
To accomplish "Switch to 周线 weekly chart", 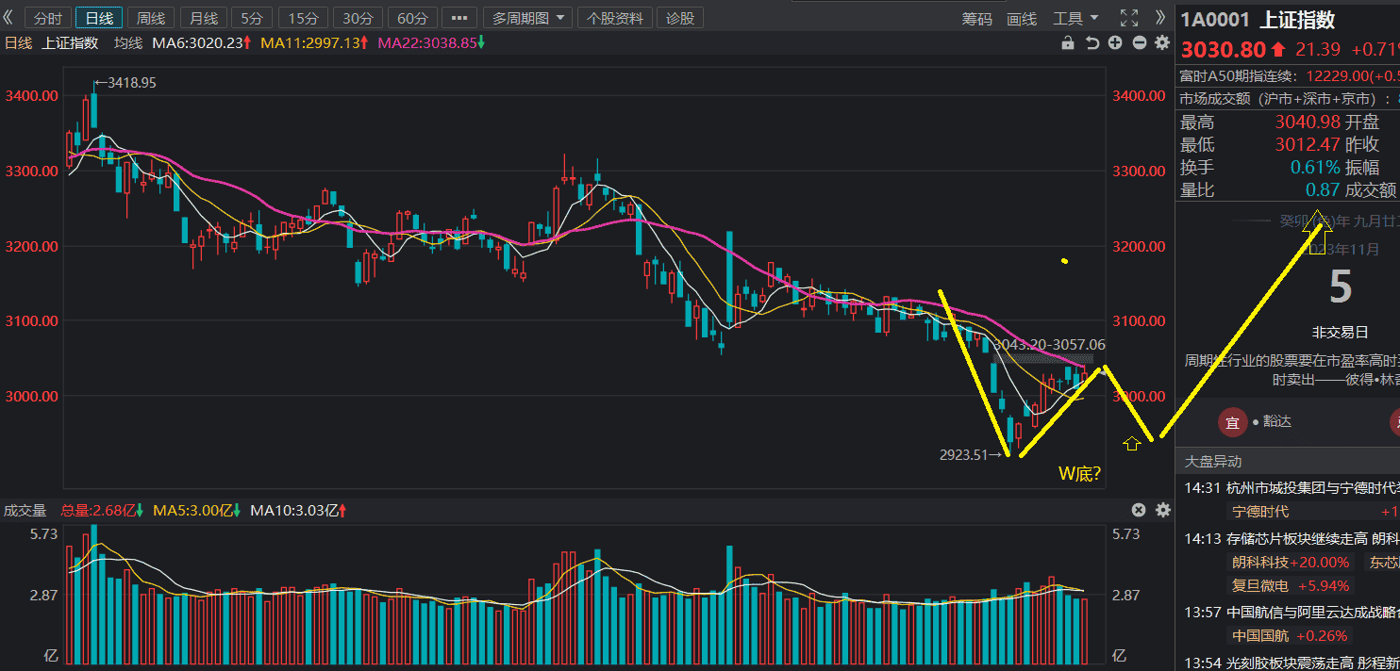I will 150,18.
